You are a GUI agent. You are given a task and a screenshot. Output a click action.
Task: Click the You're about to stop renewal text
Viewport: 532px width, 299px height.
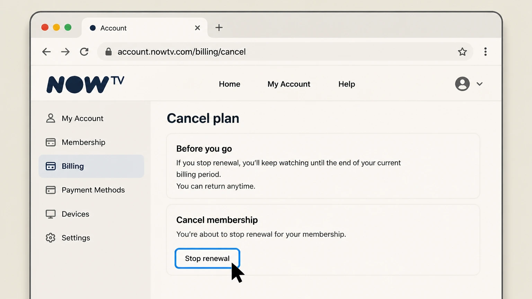click(261, 234)
